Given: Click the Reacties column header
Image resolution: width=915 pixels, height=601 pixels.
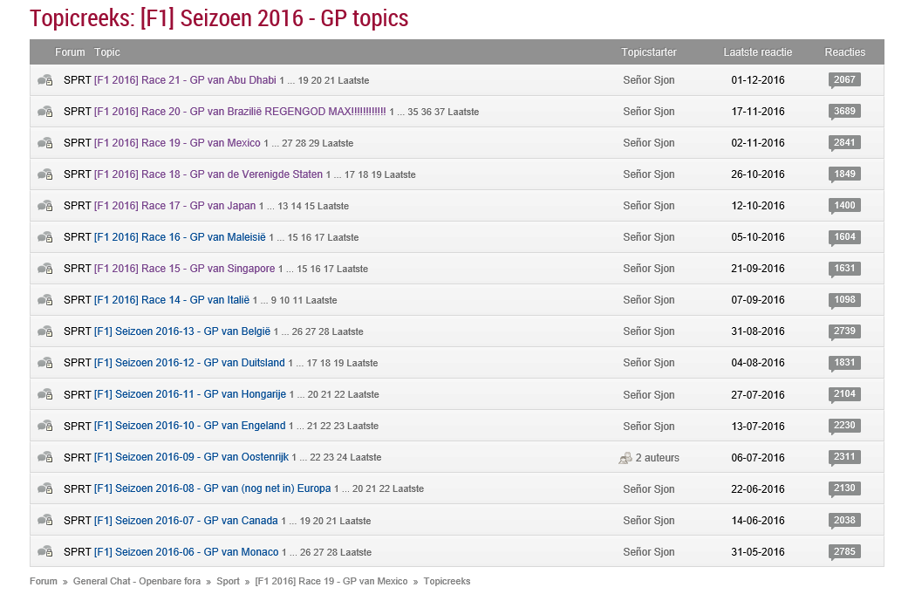Looking at the screenshot, I should [x=845, y=52].
